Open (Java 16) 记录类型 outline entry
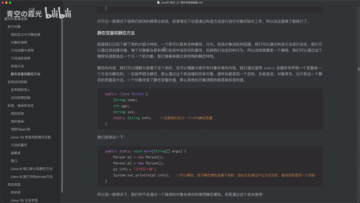Viewport: 360px width, 203px height. click(24, 200)
